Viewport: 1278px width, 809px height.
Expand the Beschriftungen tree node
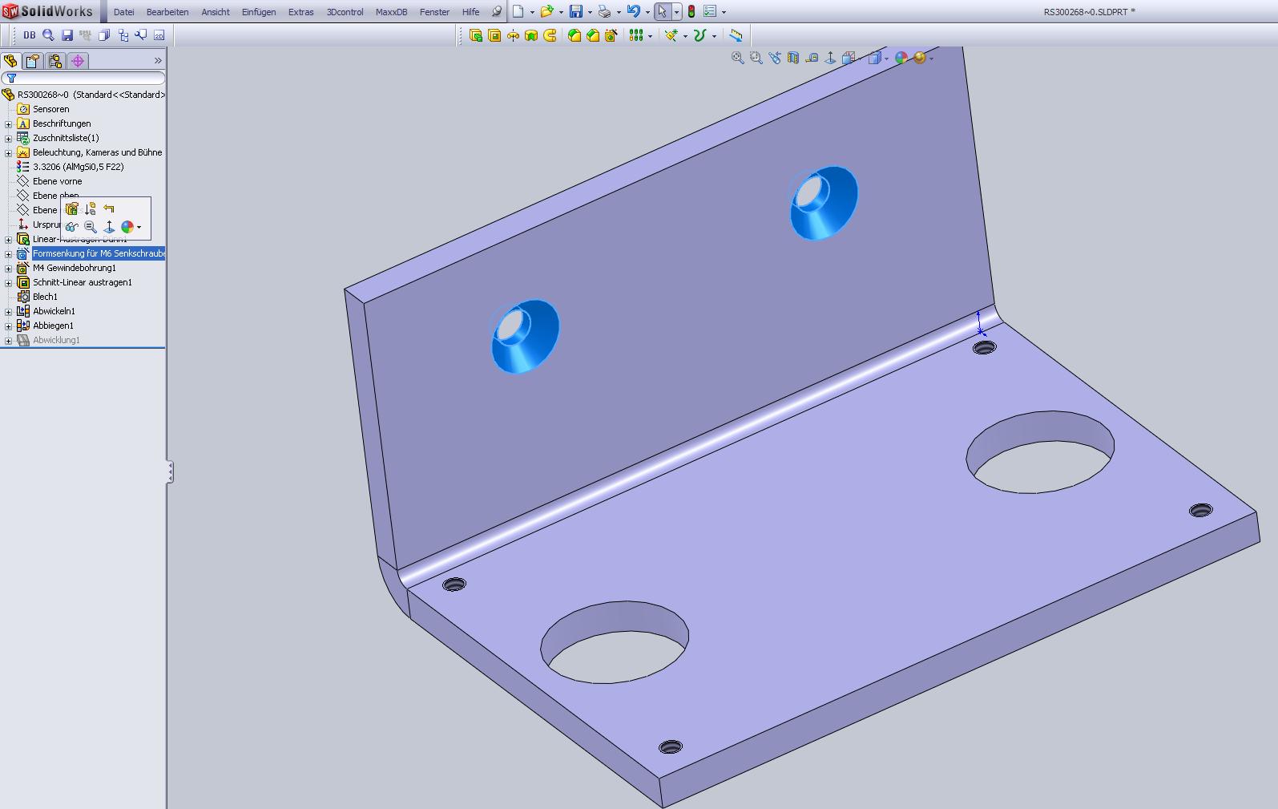point(9,124)
